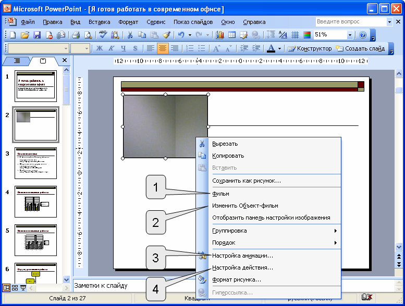Viewport: 405px width, 306px height.
Task: Click the increase indent icon
Action: pyautogui.click(x=256, y=48)
